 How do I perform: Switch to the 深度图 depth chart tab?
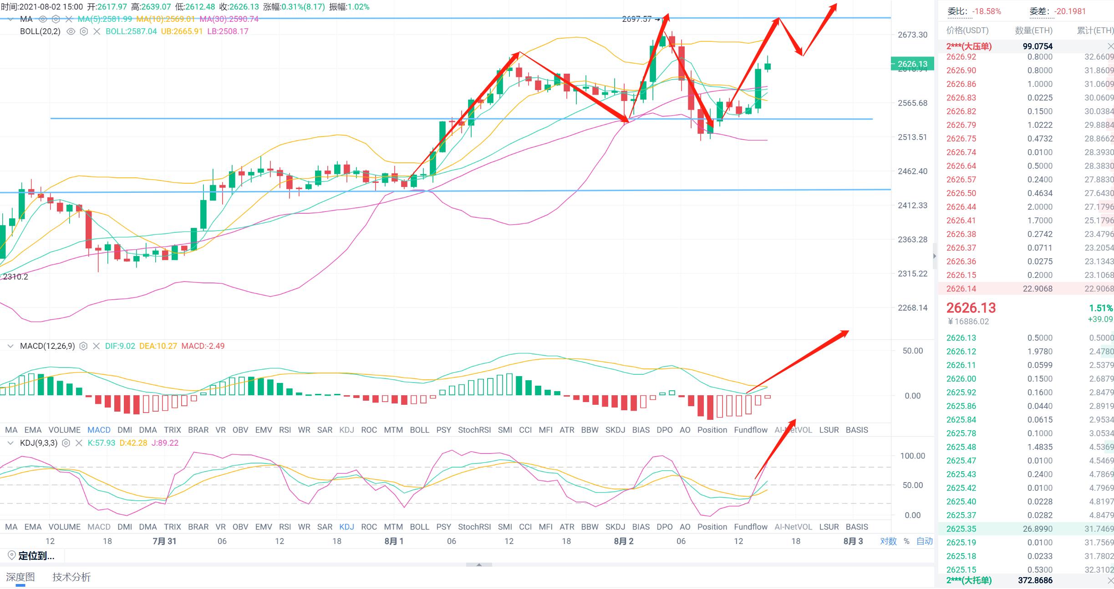[x=20, y=577]
